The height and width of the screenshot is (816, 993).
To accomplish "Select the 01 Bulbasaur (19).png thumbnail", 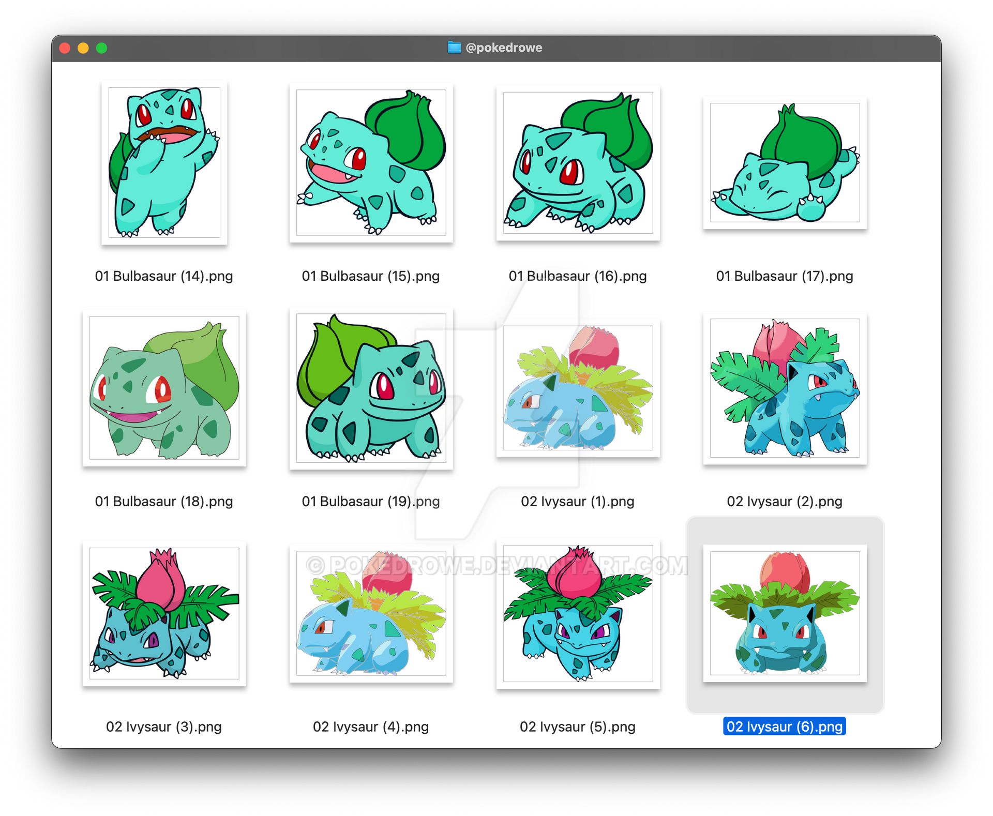I will coord(371,388).
